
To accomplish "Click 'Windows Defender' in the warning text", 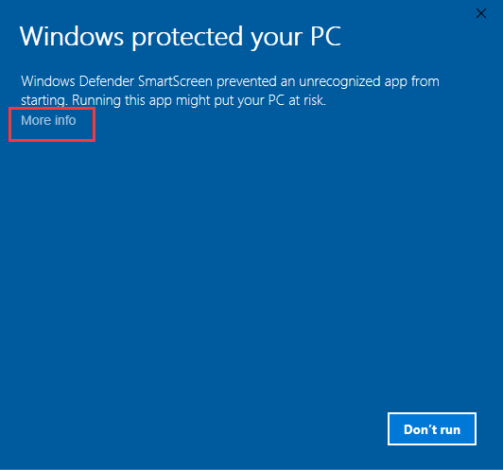I will coord(78,81).
